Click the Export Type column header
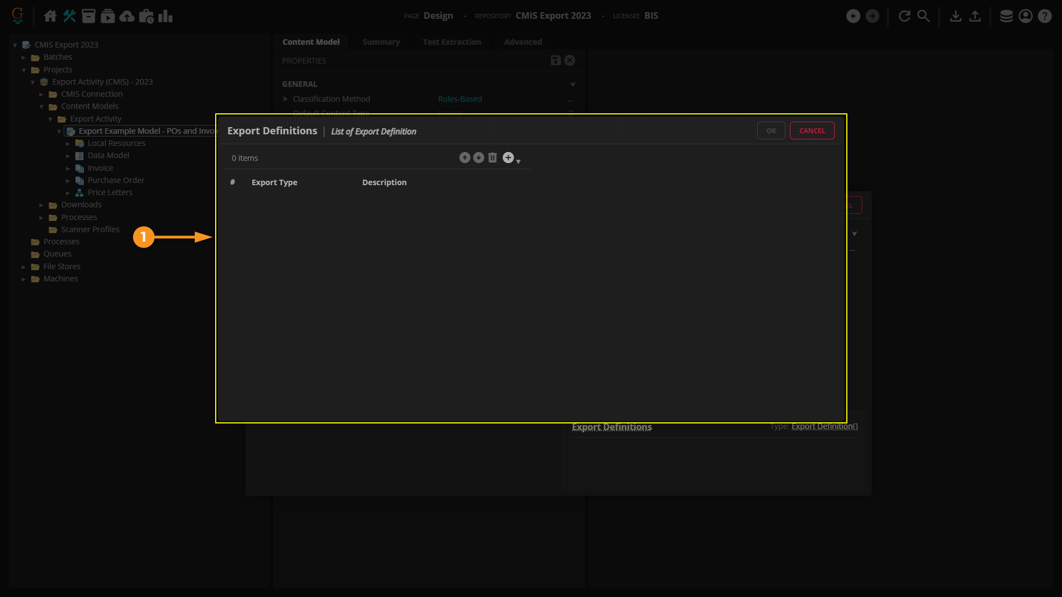The height and width of the screenshot is (597, 1062). (x=274, y=182)
